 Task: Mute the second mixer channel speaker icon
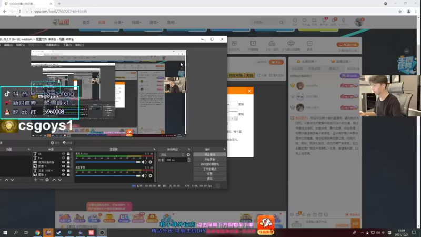[144, 176]
